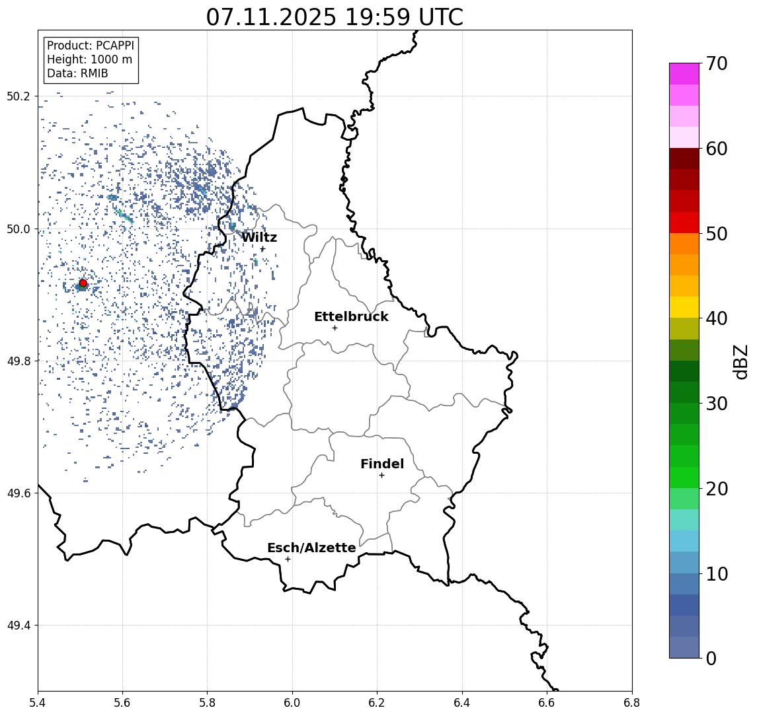Click the Wiltz station cross marker
The height and width of the screenshot is (716, 757).
262,249
